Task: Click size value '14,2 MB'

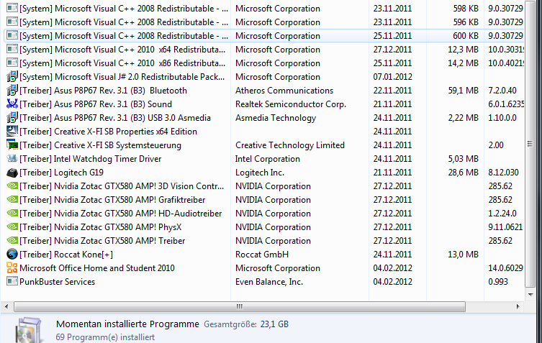Action: click(464, 63)
